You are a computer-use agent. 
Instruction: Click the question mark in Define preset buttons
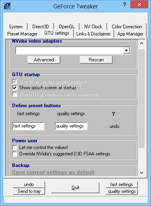click(x=113, y=114)
